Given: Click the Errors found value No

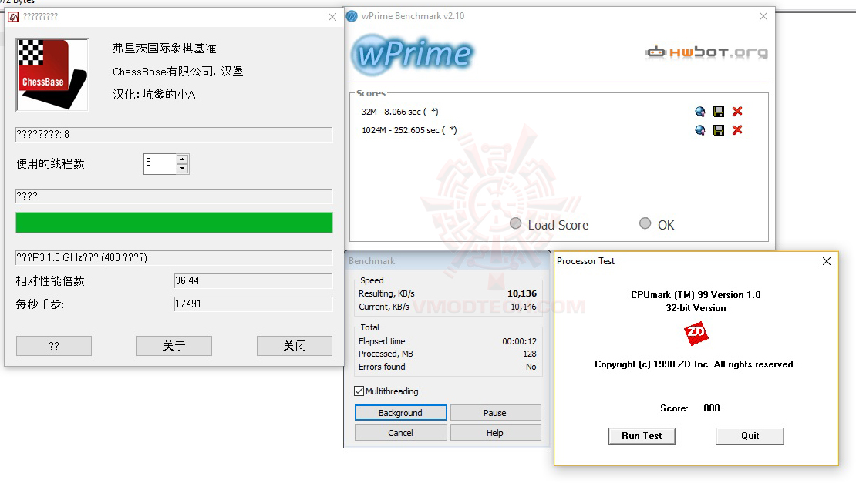Looking at the screenshot, I should click(x=531, y=367).
